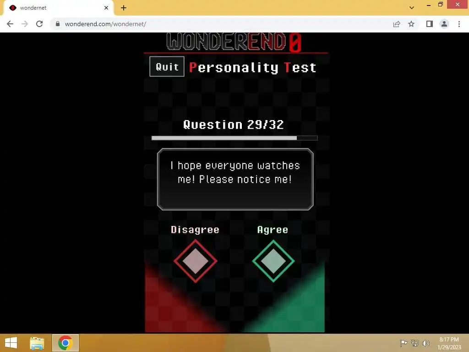Click the Chrome taskbar icon
The width and height of the screenshot is (469, 352).
pyautogui.click(x=65, y=343)
